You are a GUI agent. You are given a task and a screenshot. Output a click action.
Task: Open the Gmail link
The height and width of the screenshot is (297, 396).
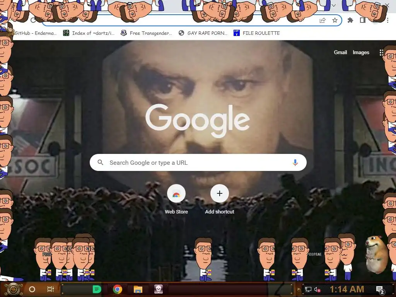(x=340, y=52)
